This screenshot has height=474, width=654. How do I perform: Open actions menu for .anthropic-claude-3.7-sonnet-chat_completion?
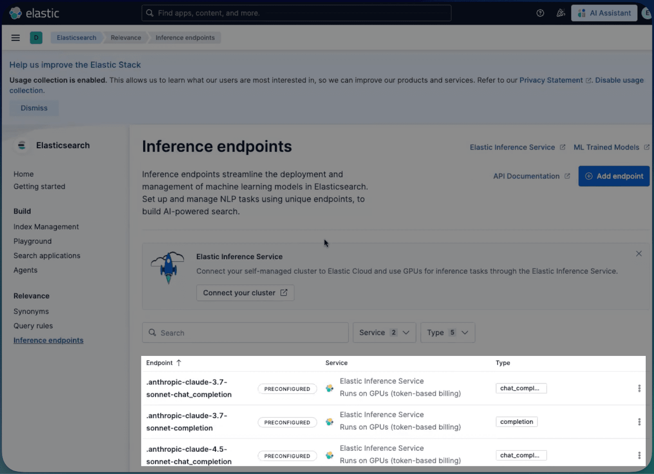pyautogui.click(x=639, y=388)
